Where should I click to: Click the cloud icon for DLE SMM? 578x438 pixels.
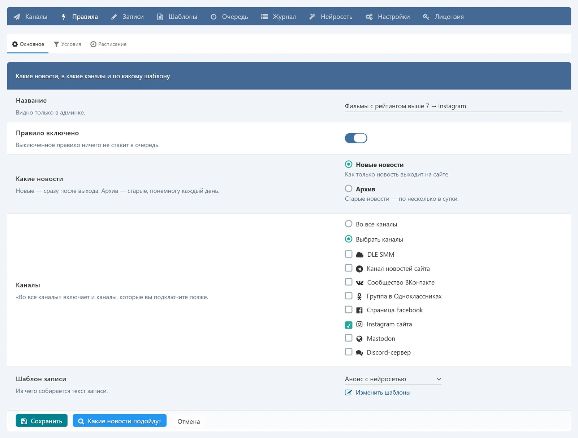pyautogui.click(x=359, y=255)
